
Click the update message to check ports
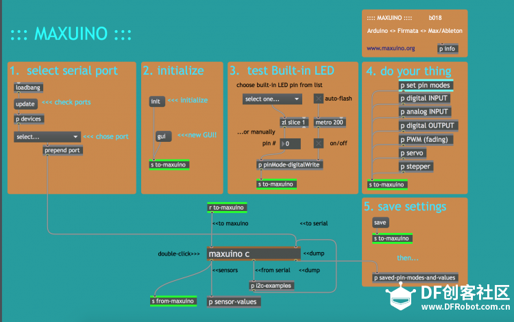25,104
